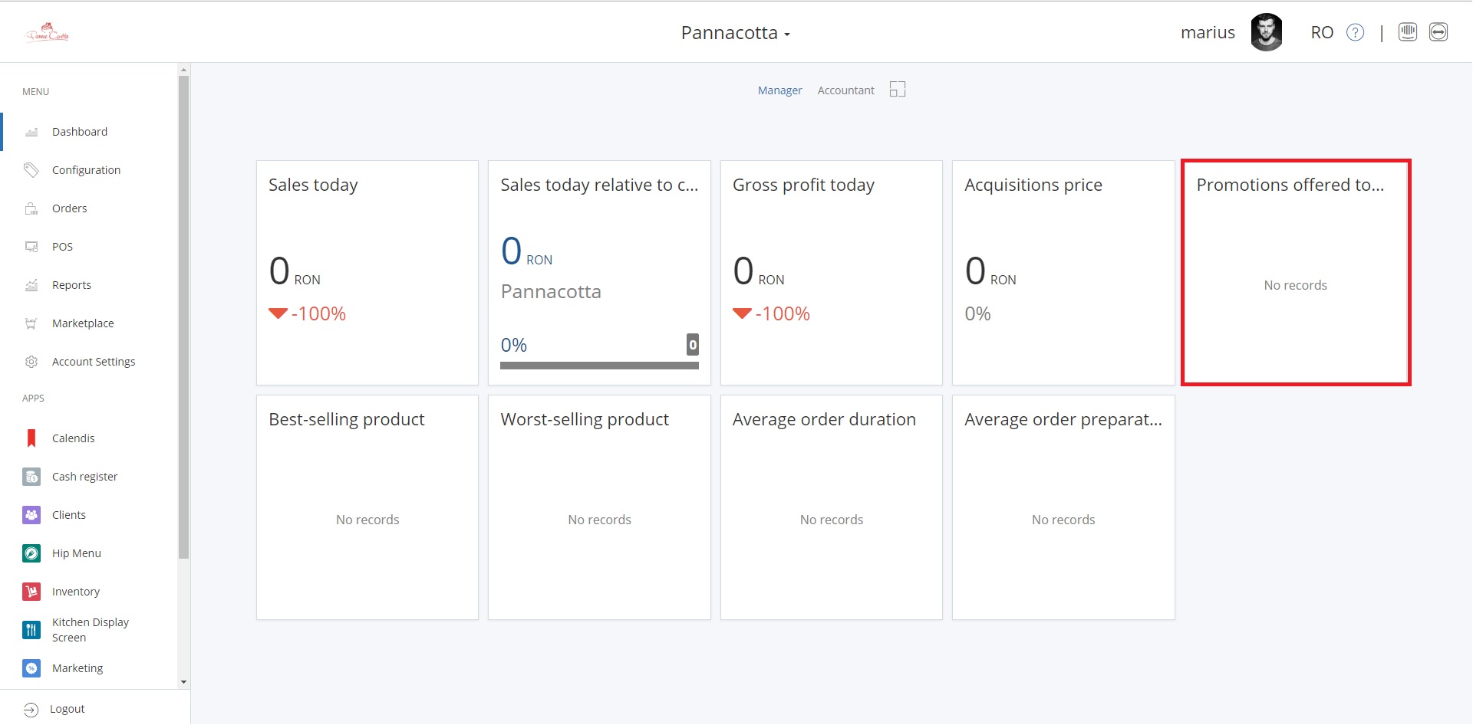
Task: Expand the Pannacotta location dropdown
Action: point(735,33)
